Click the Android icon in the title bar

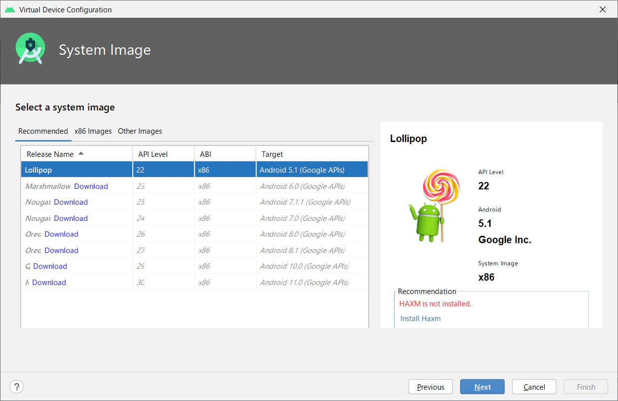click(x=10, y=9)
